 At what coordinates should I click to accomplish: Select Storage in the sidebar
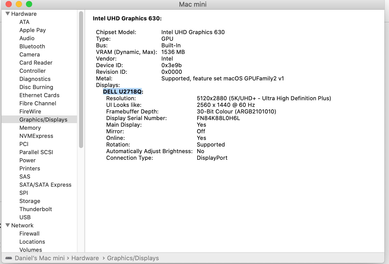click(x=30, y=201)
